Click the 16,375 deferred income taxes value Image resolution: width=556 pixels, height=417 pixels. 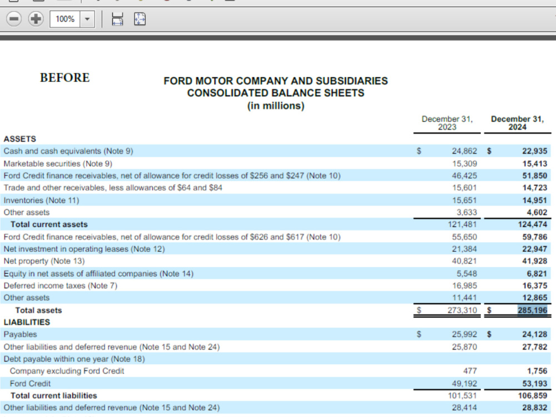(x=535, y=285)
